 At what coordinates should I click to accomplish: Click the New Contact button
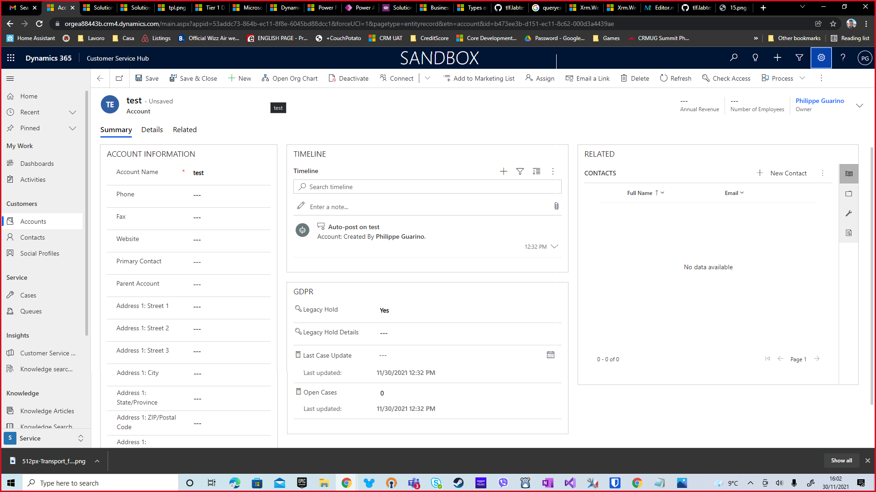782,172
